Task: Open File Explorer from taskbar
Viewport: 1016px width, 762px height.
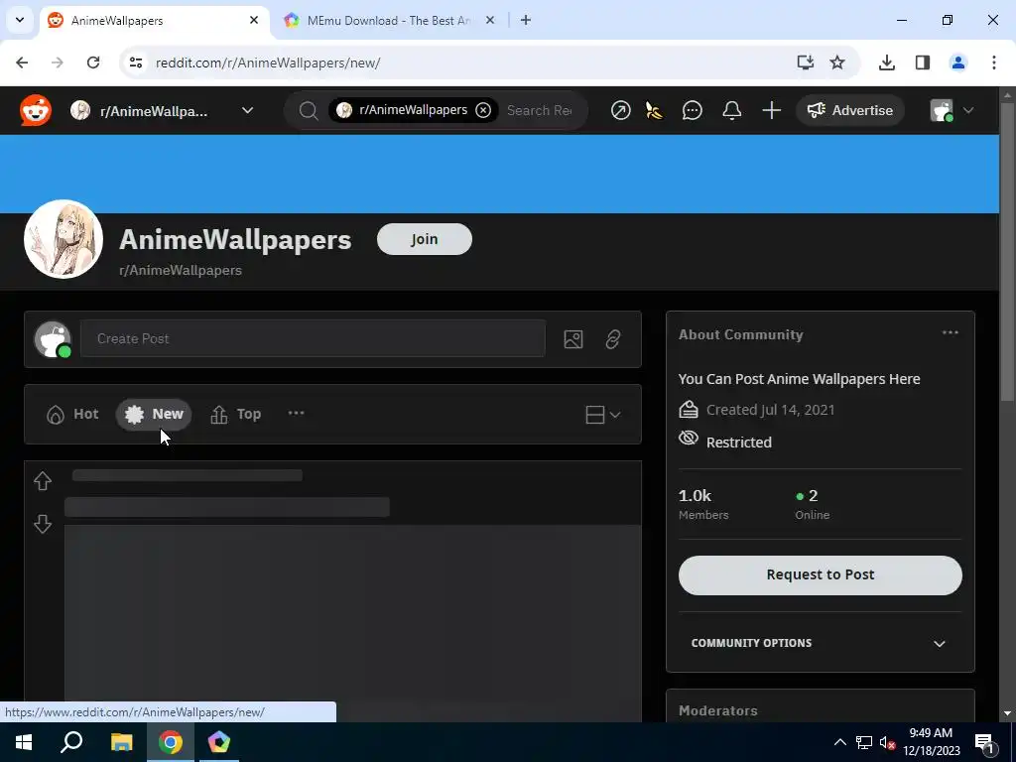Action: 121,742
